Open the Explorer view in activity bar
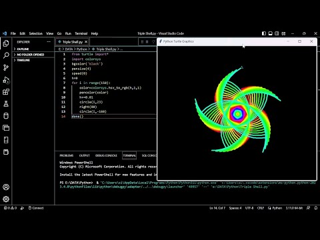The height and width of the screenshot is (240, 320). (6, 43)
